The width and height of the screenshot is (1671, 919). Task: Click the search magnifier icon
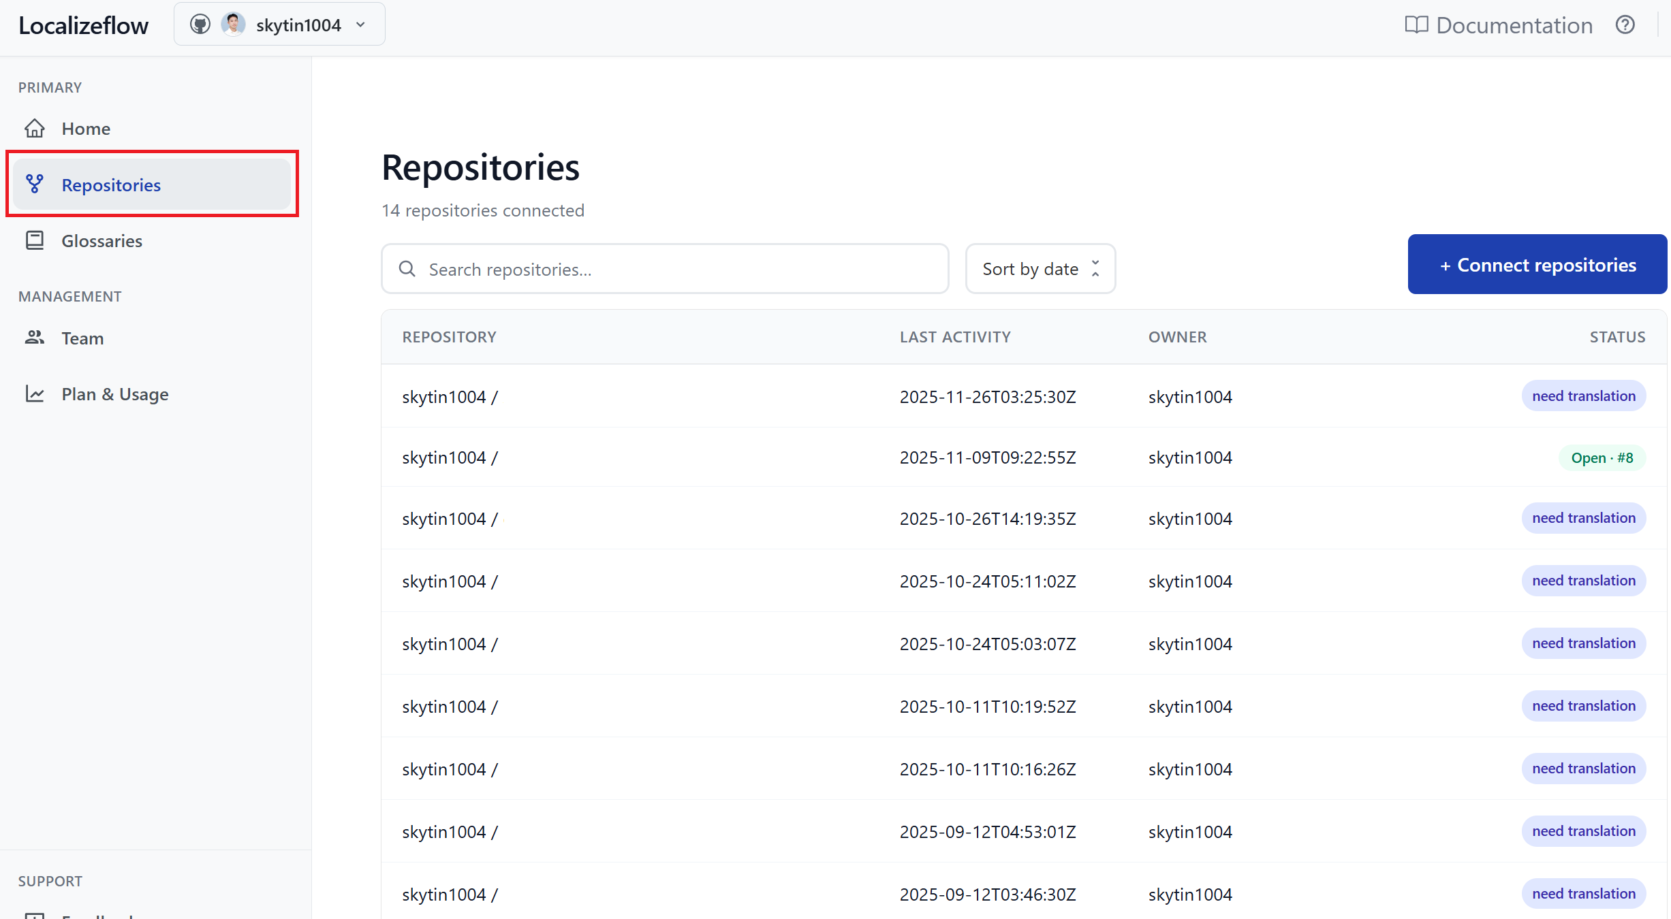407,269
